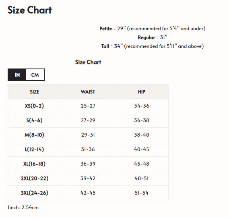Click the Tall inseam length text

(152, 46)
